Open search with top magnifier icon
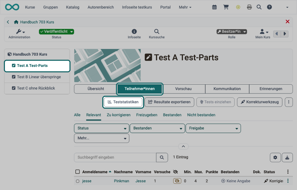Viewport: 297px width, 190px height. tap(259, 7)
